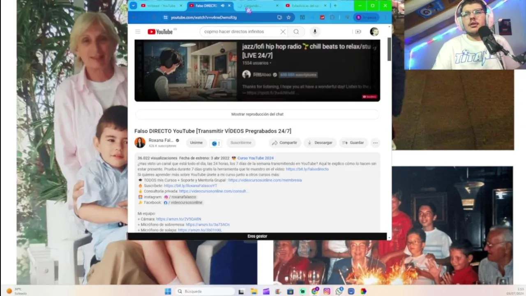The image size is (526, 296).
Task: Click the Compartir share button
Action: click(284, 143)
